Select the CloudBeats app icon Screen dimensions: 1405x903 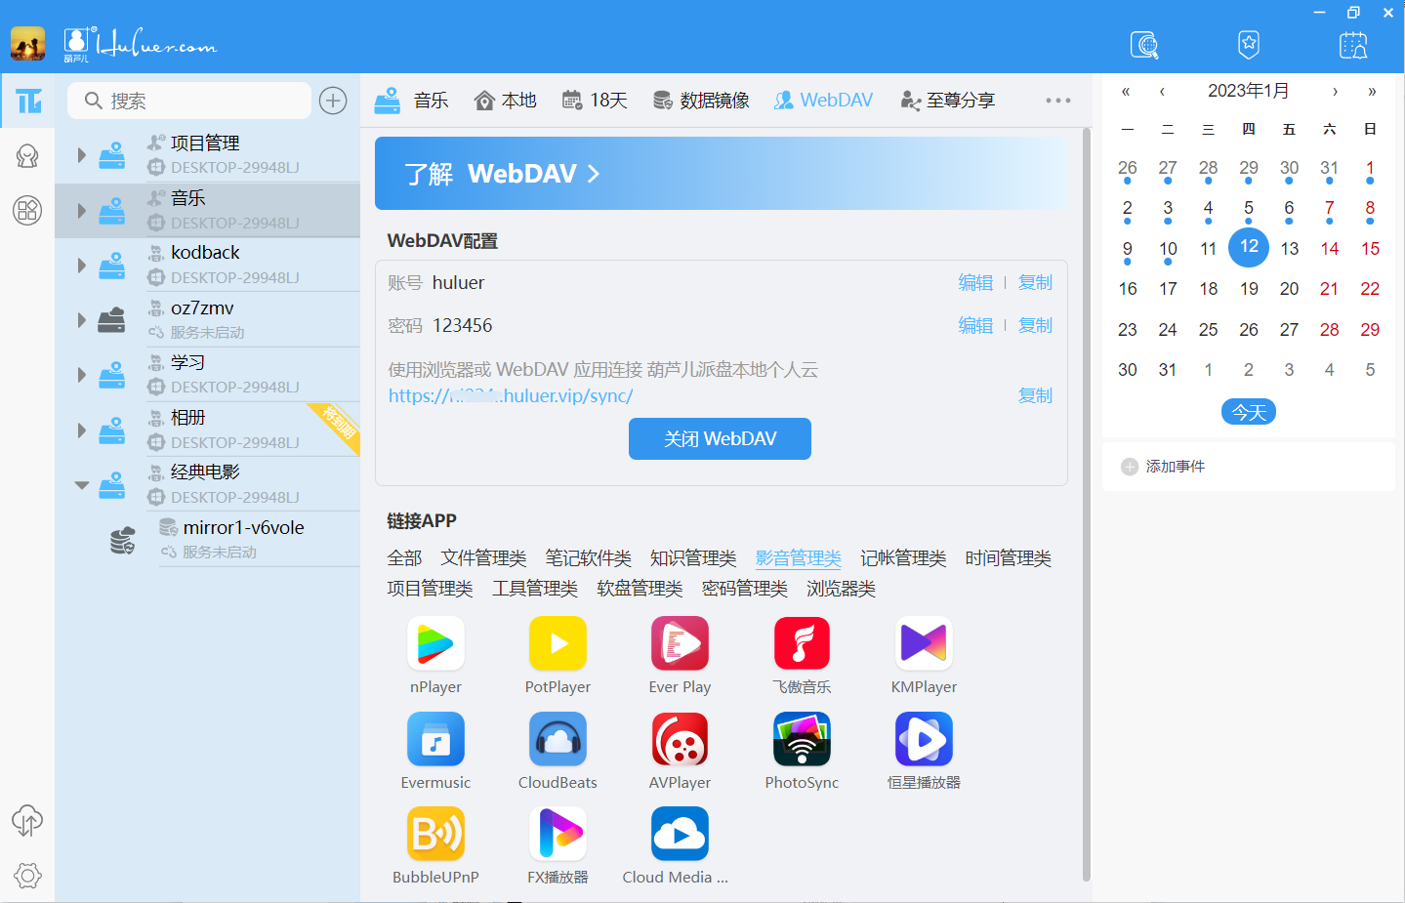(558, 739)
